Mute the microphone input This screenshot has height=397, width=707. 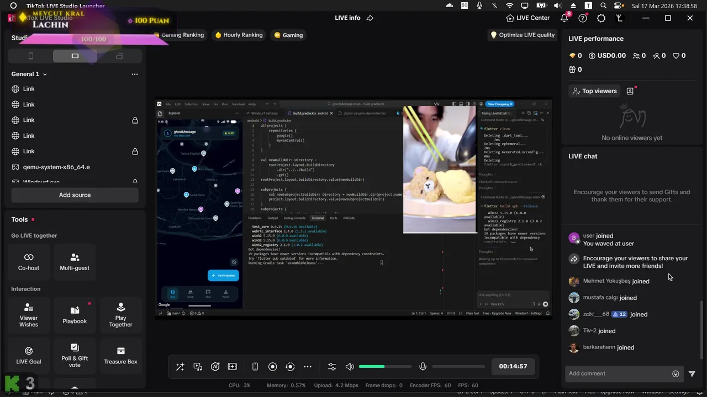click(x=423, y=367)
